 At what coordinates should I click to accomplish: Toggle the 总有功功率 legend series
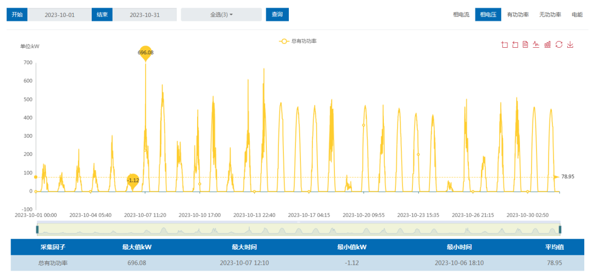tap(298, 41)
